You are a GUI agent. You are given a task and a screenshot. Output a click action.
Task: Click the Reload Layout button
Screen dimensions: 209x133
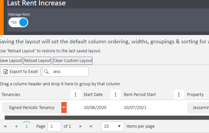point(37,61)
